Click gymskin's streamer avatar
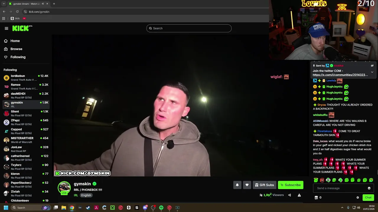Screen dimensions: 378x212 (64, 188)
